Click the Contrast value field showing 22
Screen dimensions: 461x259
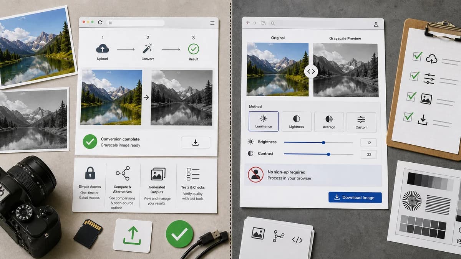tap(369, 155)
